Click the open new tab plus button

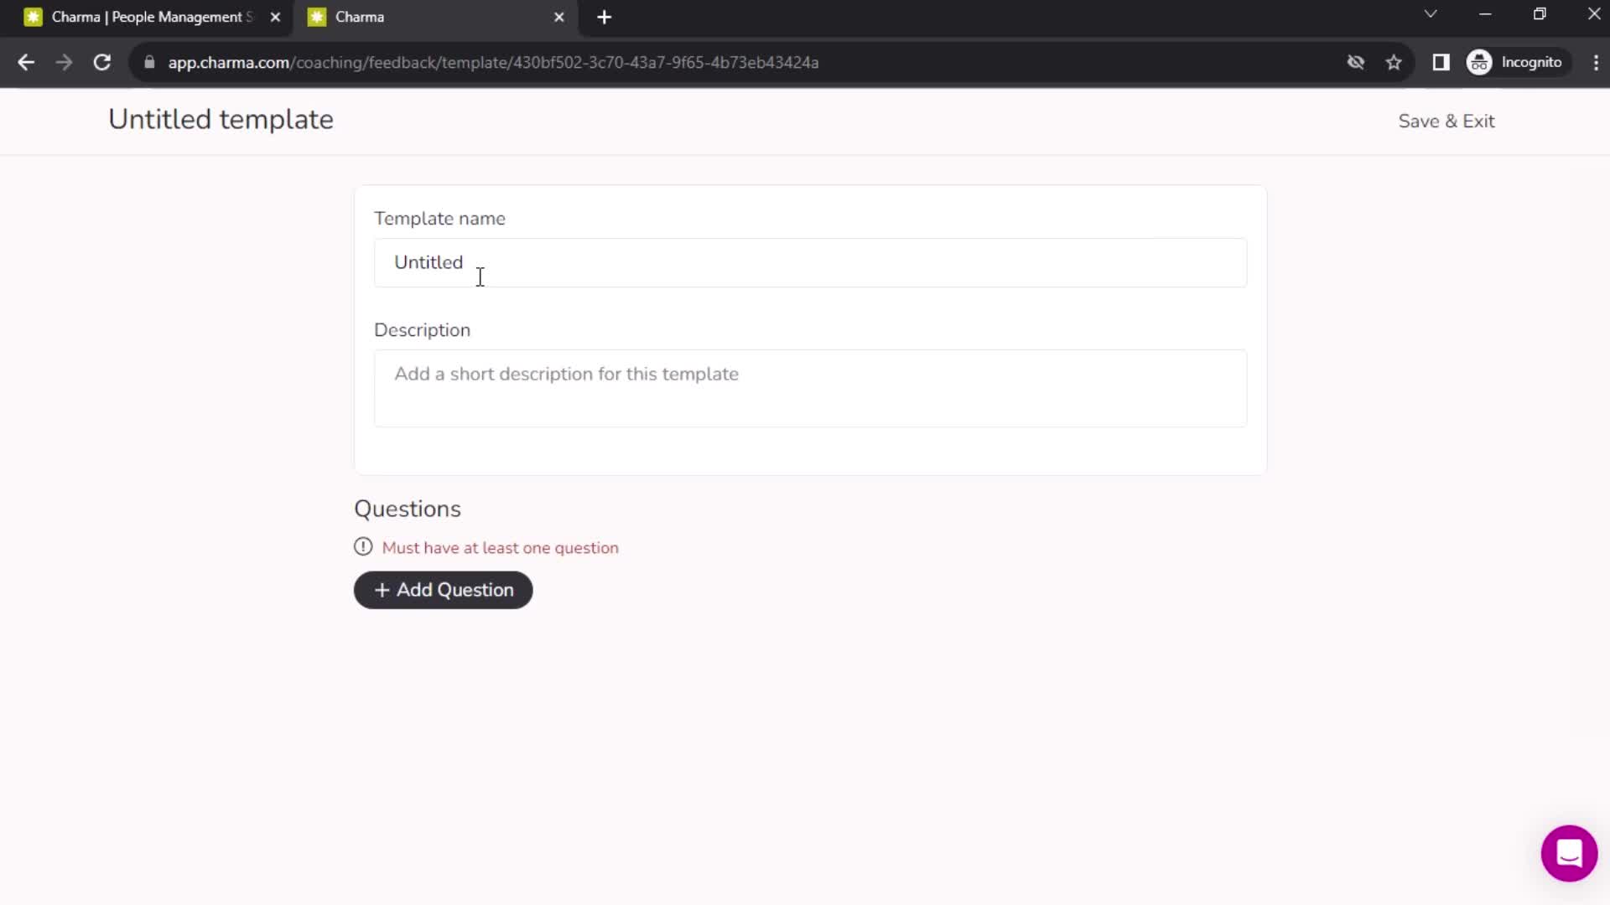606,17
